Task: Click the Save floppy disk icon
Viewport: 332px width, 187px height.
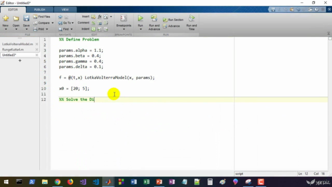Action: tap(26, 18)
